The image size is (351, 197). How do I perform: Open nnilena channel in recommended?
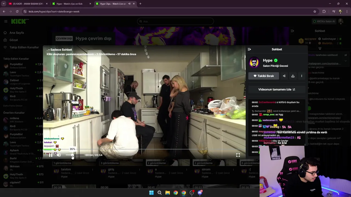coord(23,120)
